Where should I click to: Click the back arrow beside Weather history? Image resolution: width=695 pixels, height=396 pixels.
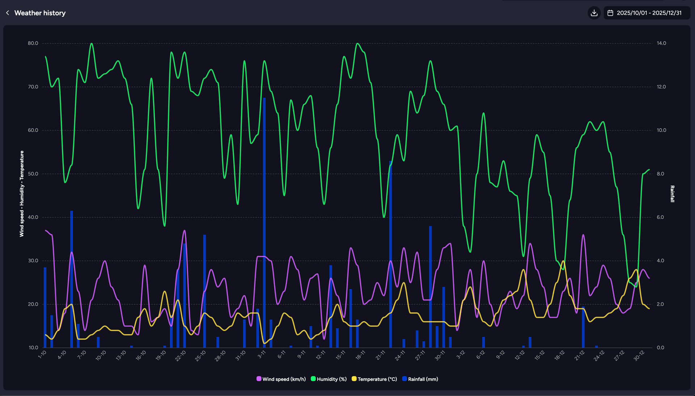point(7,13)
